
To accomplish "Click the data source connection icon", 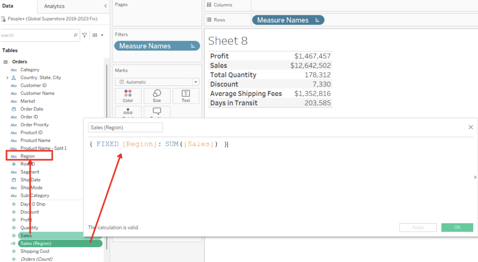I will click(3, 19).
